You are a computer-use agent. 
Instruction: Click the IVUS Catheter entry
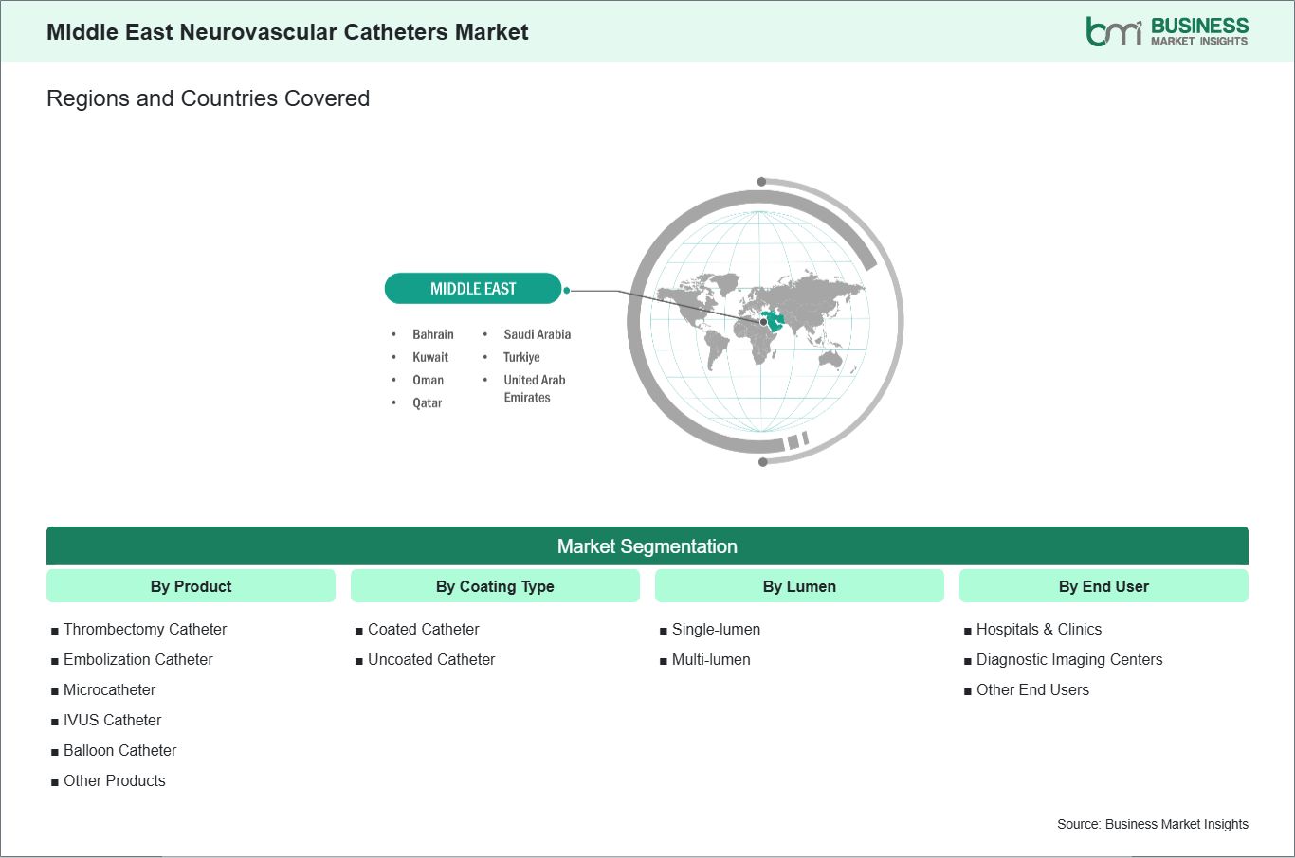(x=112, y=720)
